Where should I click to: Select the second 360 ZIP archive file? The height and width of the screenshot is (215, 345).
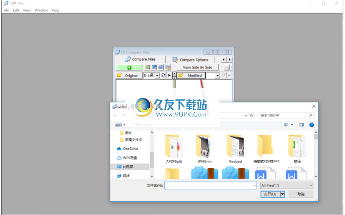tap(235, 173)
